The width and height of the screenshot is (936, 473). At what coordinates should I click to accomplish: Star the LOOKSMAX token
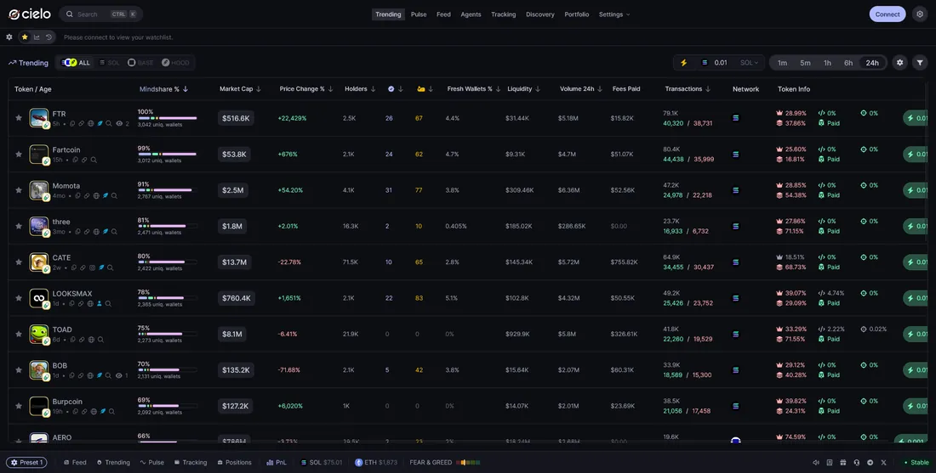[19, 298]
